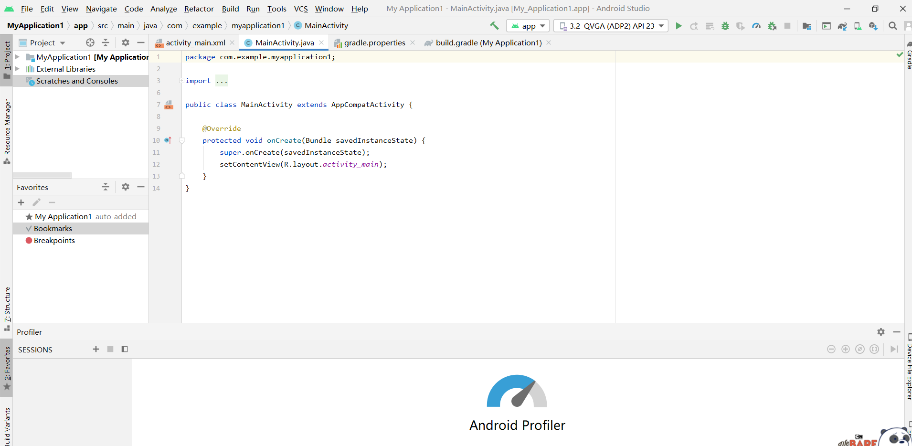
Task: Collapse all in the Favorites panel
Action: [106, 187]
